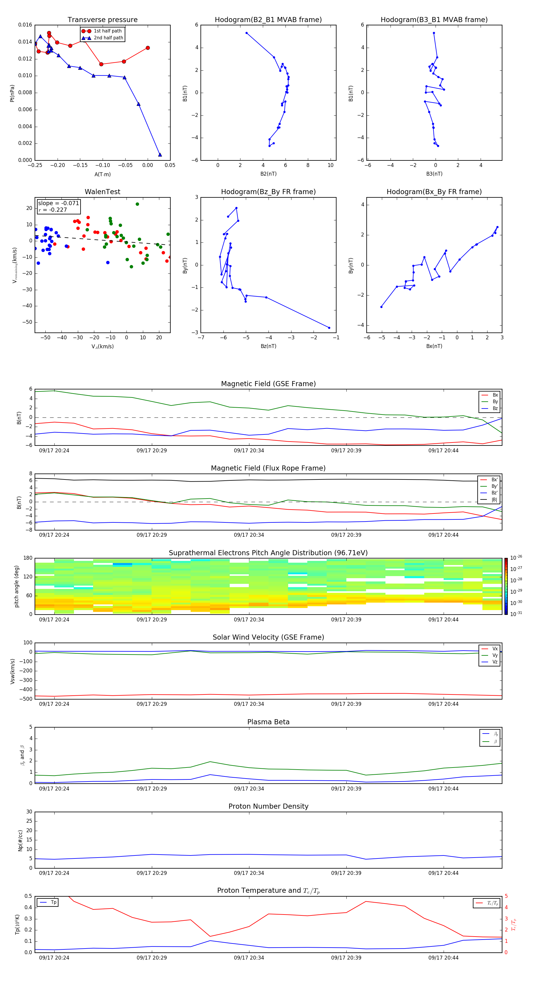
Task: Click the colorbar bottom tick label 10^-31
Action: tap(516, 614)
